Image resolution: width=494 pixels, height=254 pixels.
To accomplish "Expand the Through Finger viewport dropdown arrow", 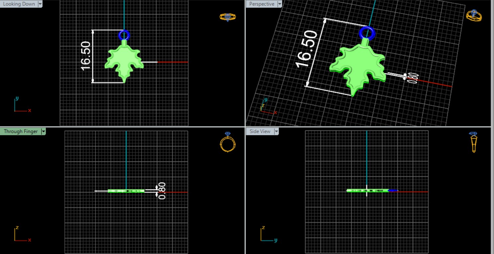I will [43, 131].
